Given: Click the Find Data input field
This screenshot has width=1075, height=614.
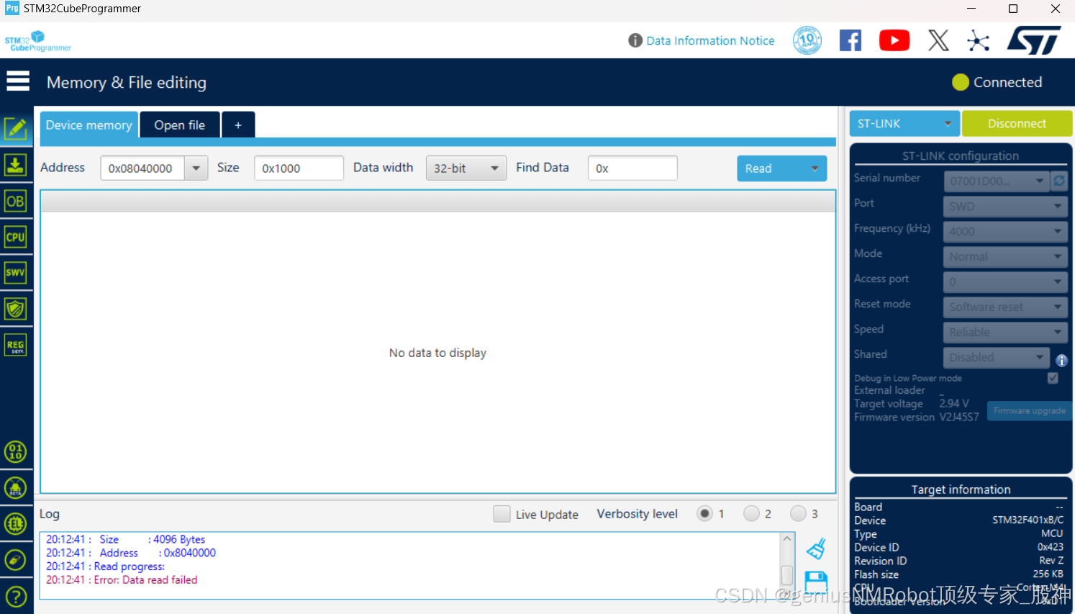Looking at the screenshot, I should pyautogui.click(x=632, y=168).
